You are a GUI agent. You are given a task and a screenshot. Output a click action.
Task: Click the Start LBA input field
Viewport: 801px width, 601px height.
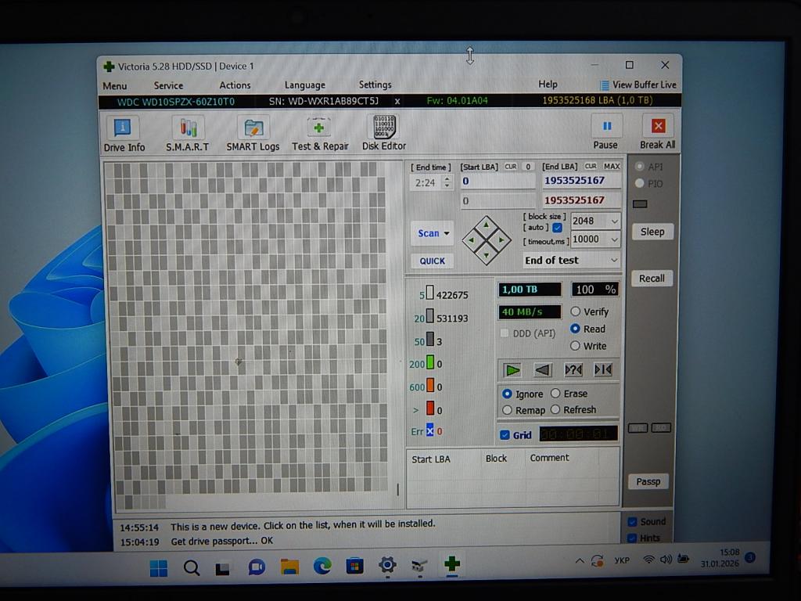click(x=497, y=181)
